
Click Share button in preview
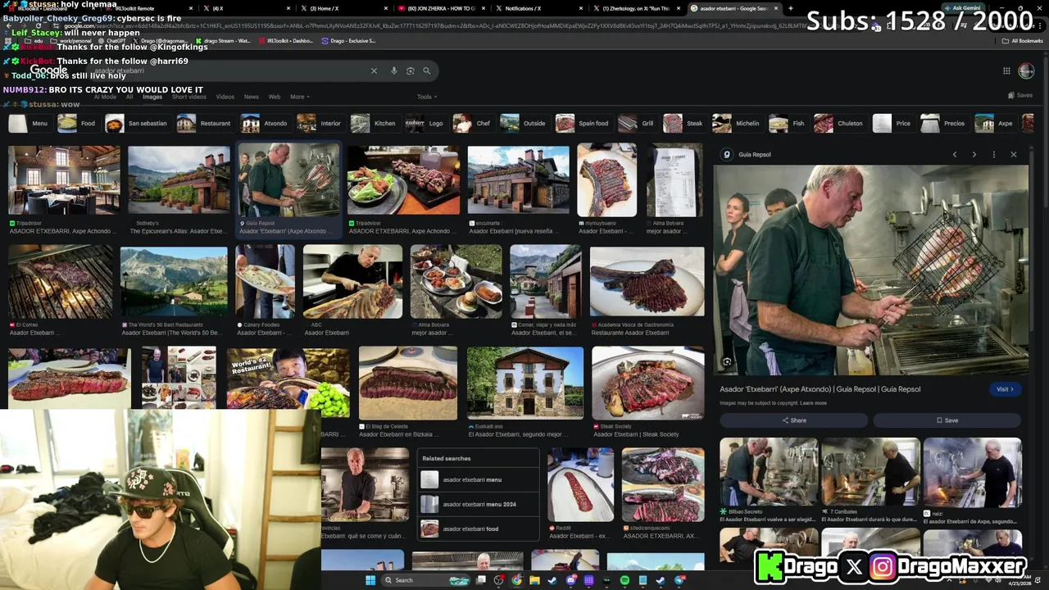coord(793,420)
